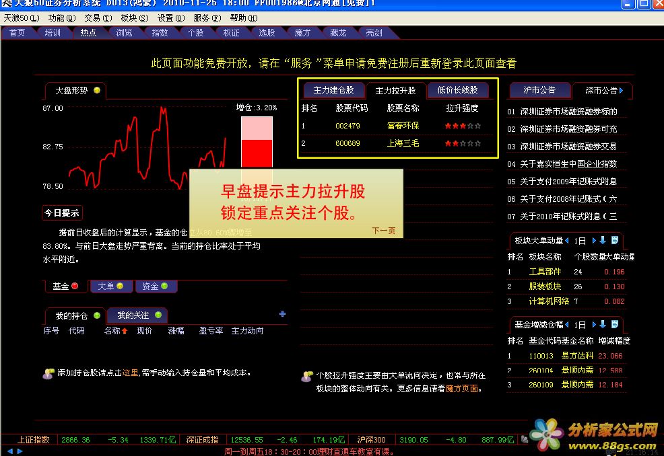Open the 天狼50 menu
664x456 pixels.
pyautogui.click(x=21, y=18)
